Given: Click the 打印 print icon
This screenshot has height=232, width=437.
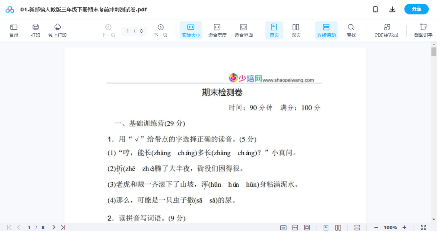Looking at the screenshot, I should tap(36, 30).
